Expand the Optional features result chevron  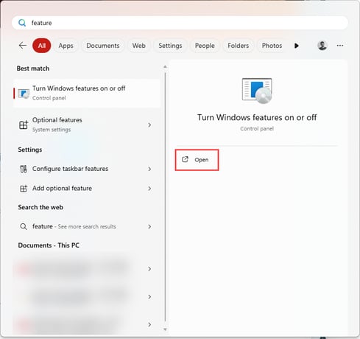149,125
